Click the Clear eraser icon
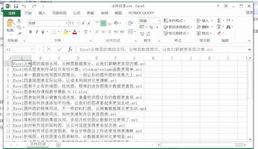Viewport: 258px width, 149px height. click(x=219, y=33)
